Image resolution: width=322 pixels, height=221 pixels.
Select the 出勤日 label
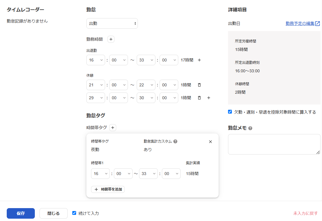click(234, 23)
